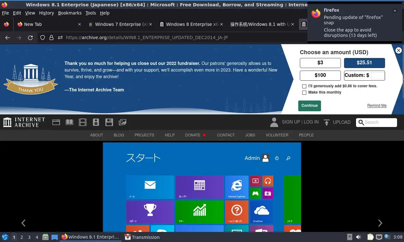Select the $100 donation amount
This screenshot has width=404, height=242.
pos(320,75)
